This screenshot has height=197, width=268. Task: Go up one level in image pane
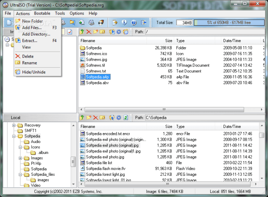[82, 32]
